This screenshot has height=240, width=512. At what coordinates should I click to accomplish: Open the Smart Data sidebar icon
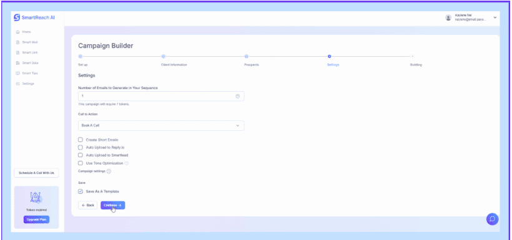click(x=18, y=63)
